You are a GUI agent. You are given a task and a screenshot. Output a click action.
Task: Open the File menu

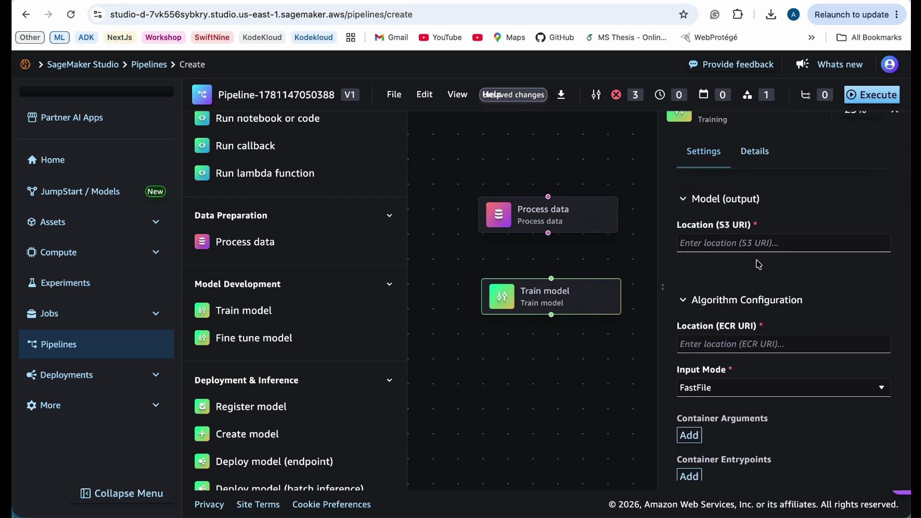click(x=394, y=95)
